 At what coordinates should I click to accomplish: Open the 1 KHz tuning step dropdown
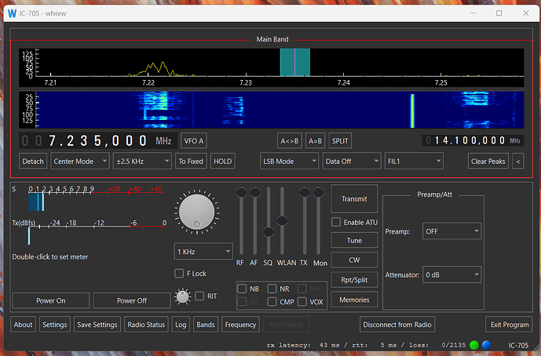[203, 252]
